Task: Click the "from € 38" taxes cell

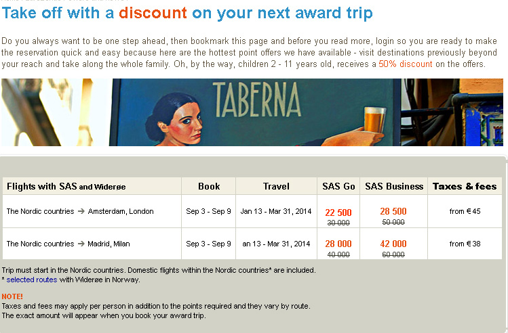Action: [x=465, y=244]
